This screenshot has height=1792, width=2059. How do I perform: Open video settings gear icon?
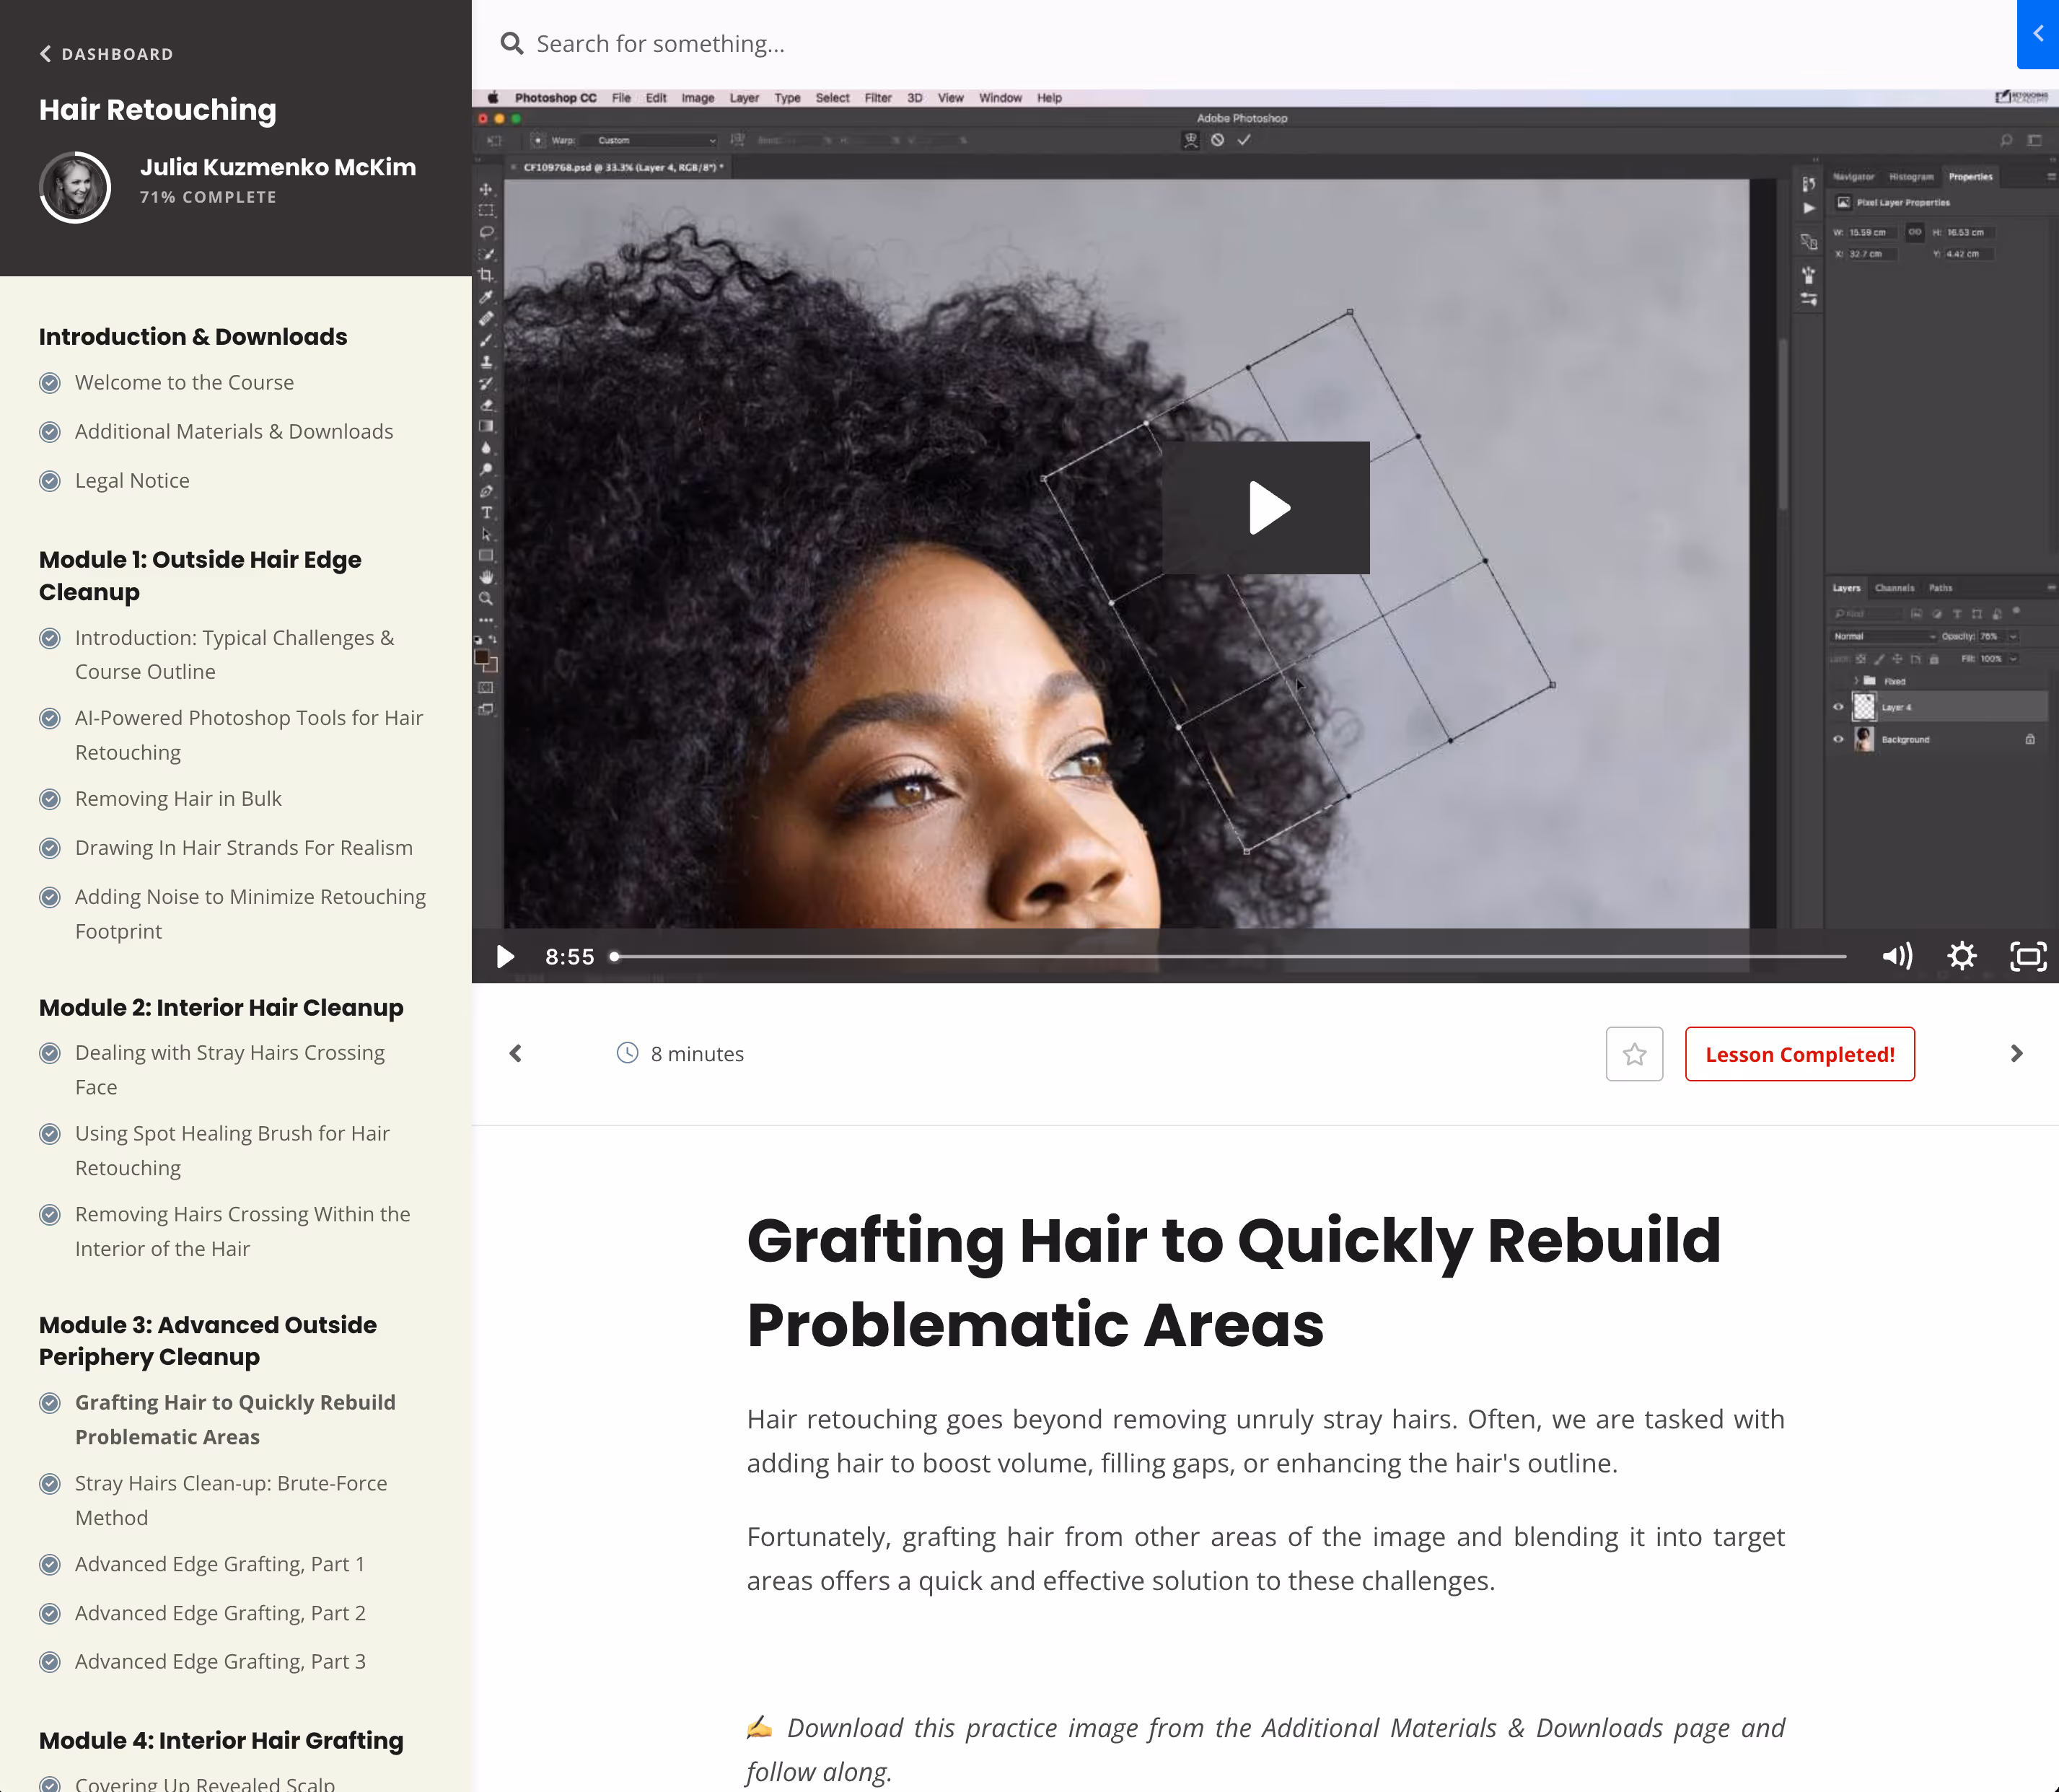click(1961, 956)
